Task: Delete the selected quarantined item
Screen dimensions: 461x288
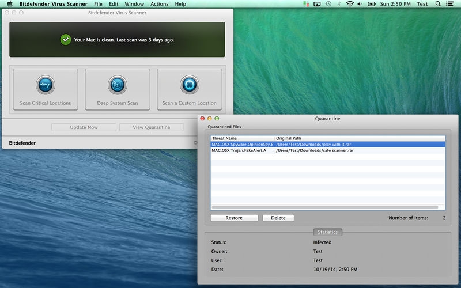Action: point(278,218)
